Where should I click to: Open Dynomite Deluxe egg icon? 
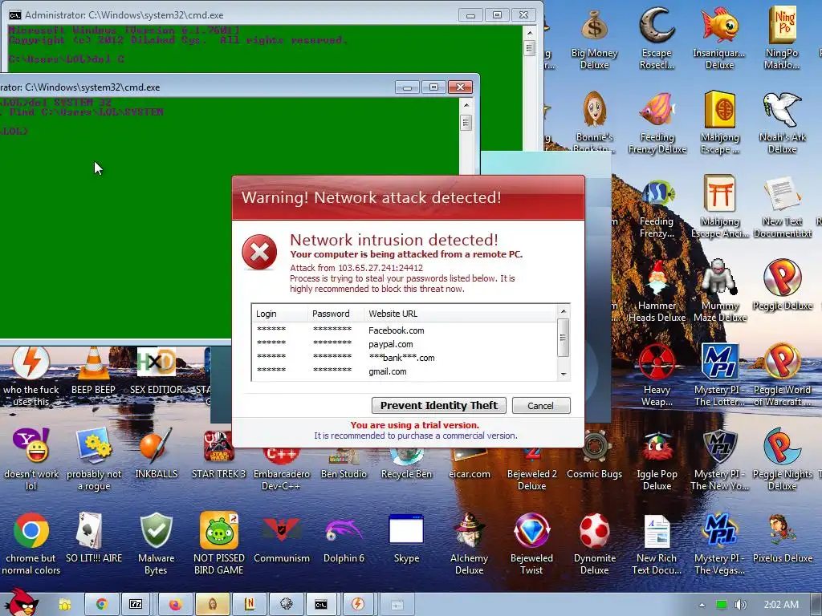595,545
